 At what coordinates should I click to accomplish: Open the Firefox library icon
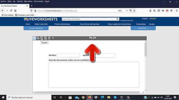(x=155, y=11)
